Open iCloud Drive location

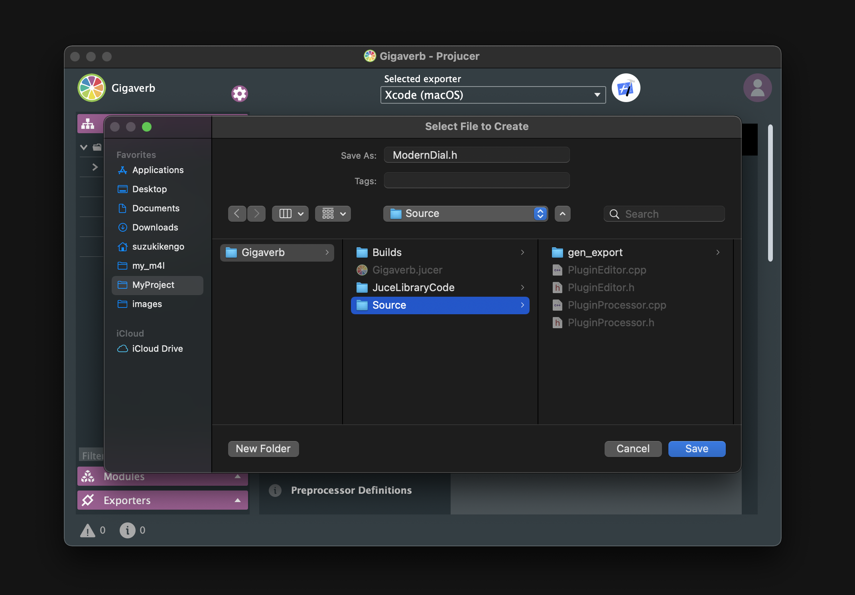(x=158, y=349)
